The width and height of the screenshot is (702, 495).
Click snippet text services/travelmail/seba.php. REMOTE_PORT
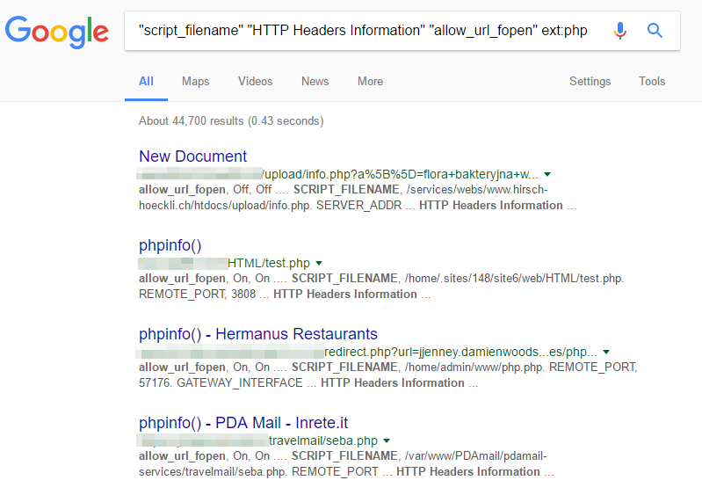(x=258, y=471)
